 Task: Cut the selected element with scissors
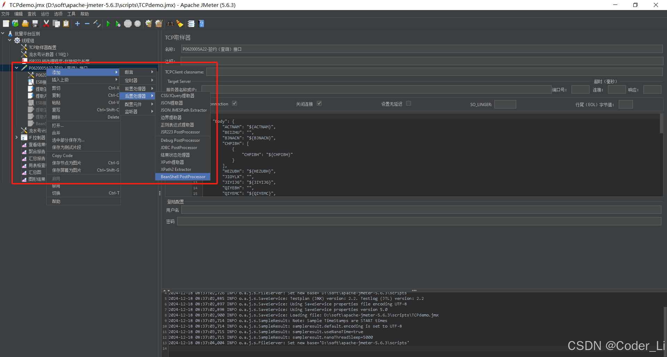pyautogui.click(x=46, y=24)
